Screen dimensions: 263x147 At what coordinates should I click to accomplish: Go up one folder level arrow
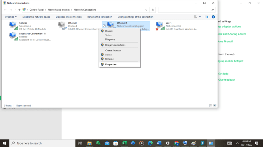click(x=19, y=10)
